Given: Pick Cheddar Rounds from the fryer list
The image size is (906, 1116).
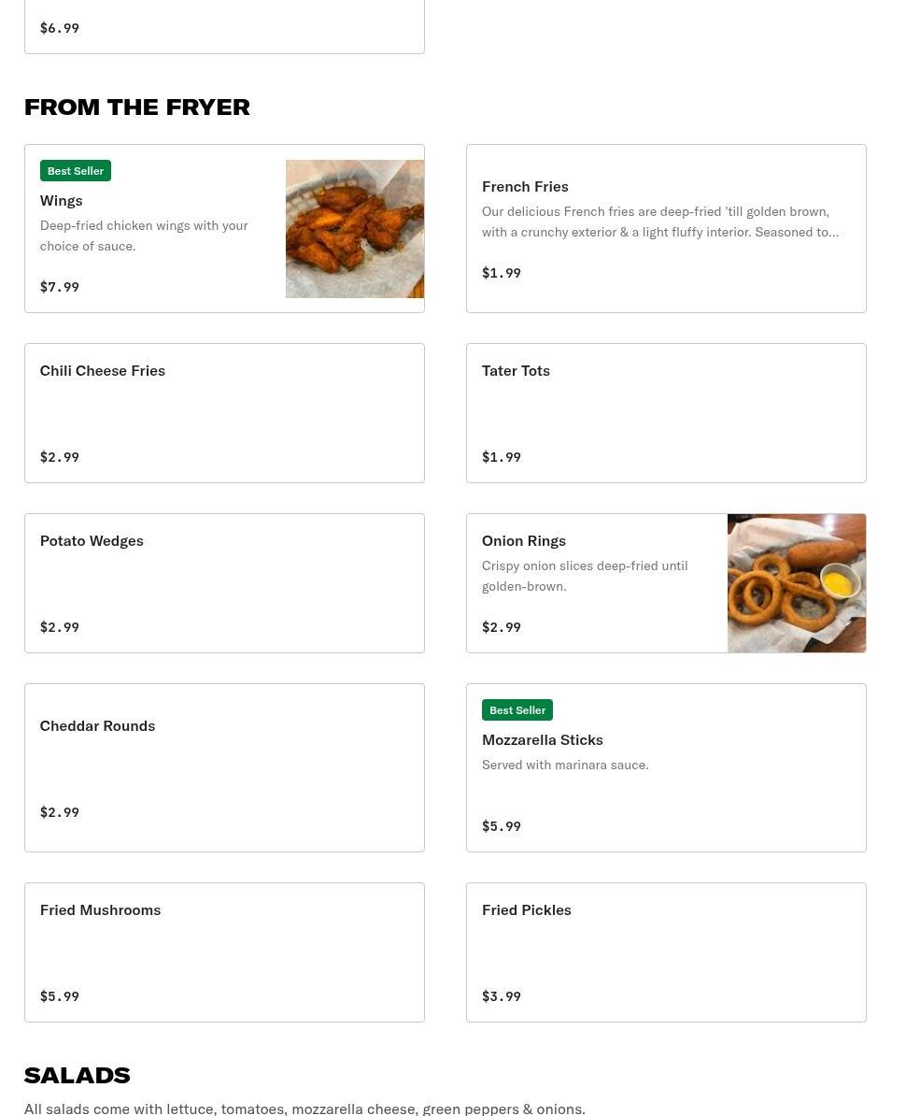Looking at the screenshot, I should coord(97,725).
